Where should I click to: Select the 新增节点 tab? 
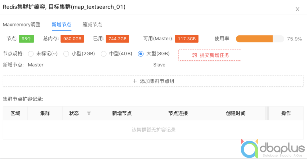click(61, 24)
